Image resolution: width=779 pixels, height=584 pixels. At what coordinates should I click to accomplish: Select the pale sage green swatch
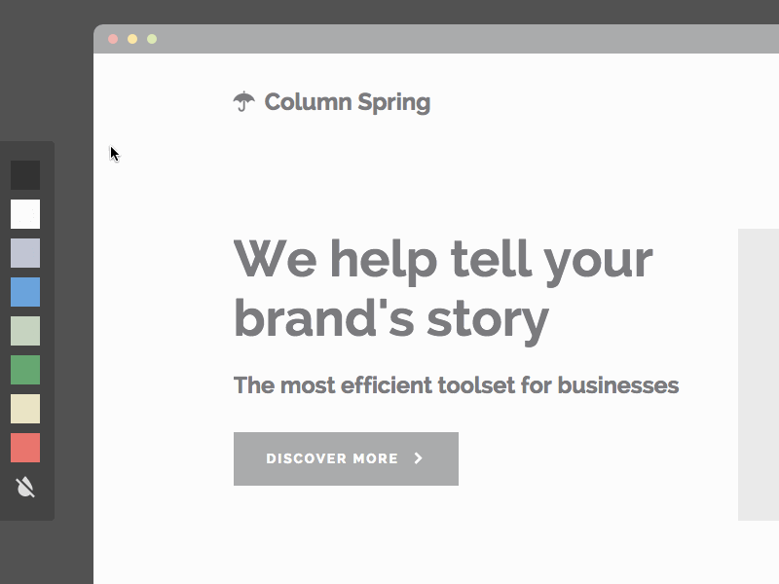pos(25,331)
